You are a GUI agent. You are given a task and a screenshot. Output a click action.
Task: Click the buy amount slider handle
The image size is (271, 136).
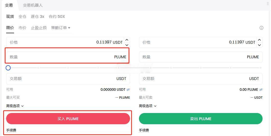coord(8,68)
